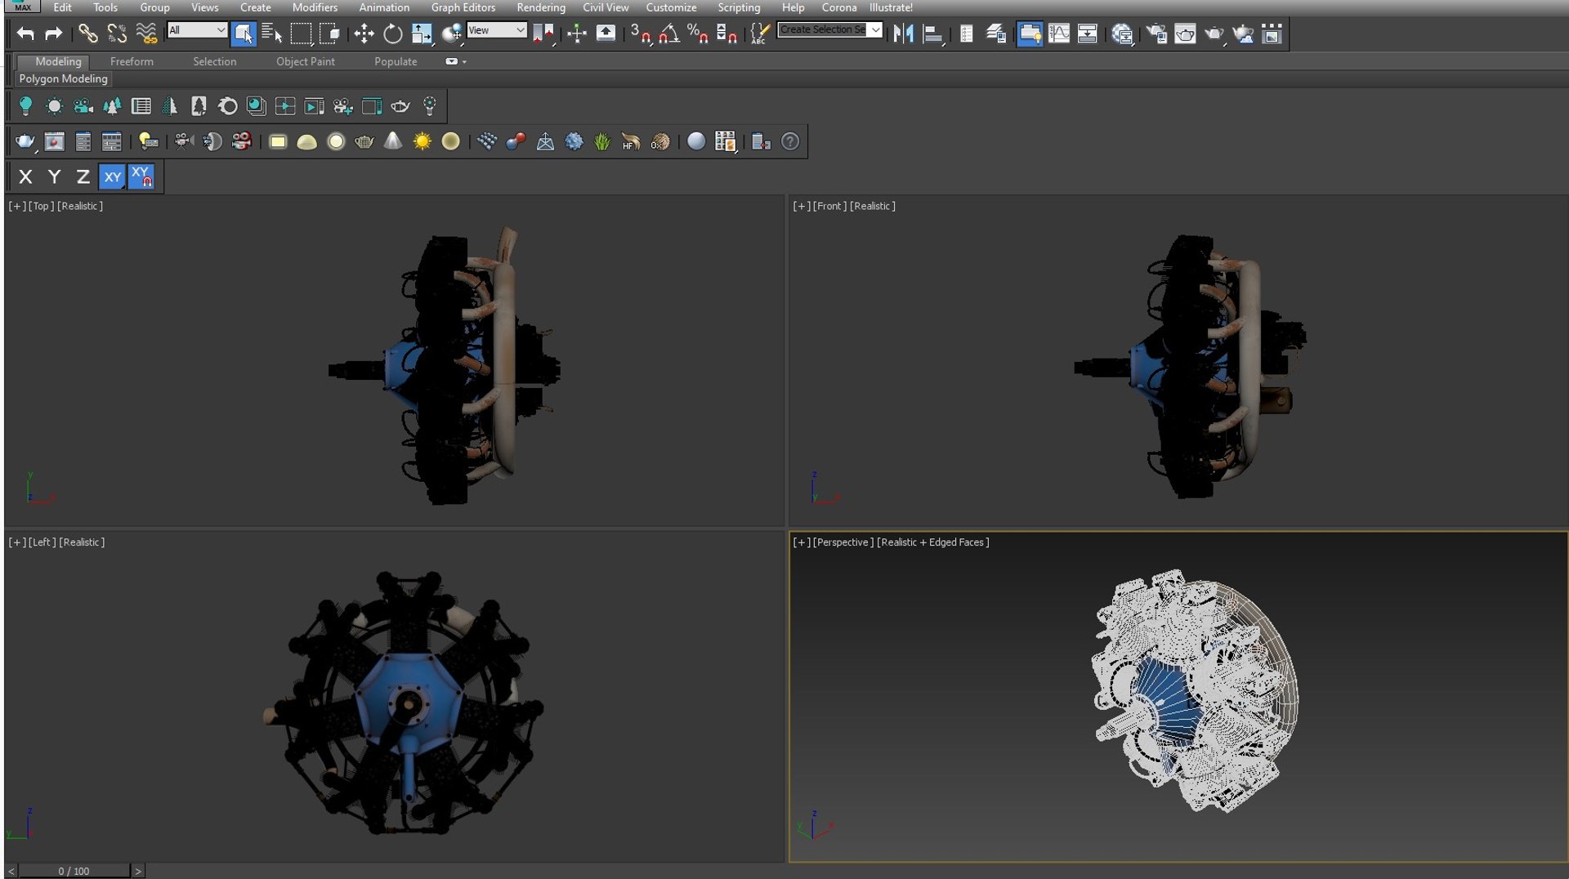Screen dimensions: 1569x879
Task: Open the Schematic View icon
Action: tap(1088, 33)
